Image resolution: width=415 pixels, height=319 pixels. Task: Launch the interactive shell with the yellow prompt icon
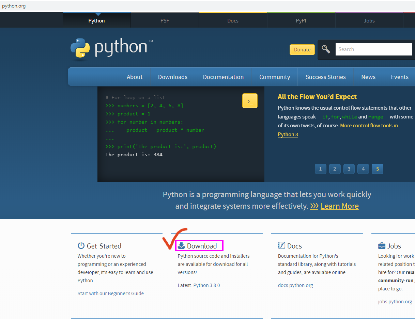250,101
